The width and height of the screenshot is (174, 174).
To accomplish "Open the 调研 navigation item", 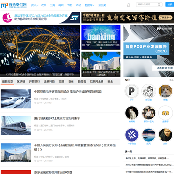I will pyautogui.click(x=61, y=5).
